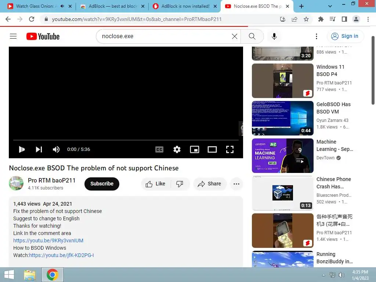This screenshot has height=282, width=376.
Task: Switch to theater mode
Action: click(x=212, y=149)
